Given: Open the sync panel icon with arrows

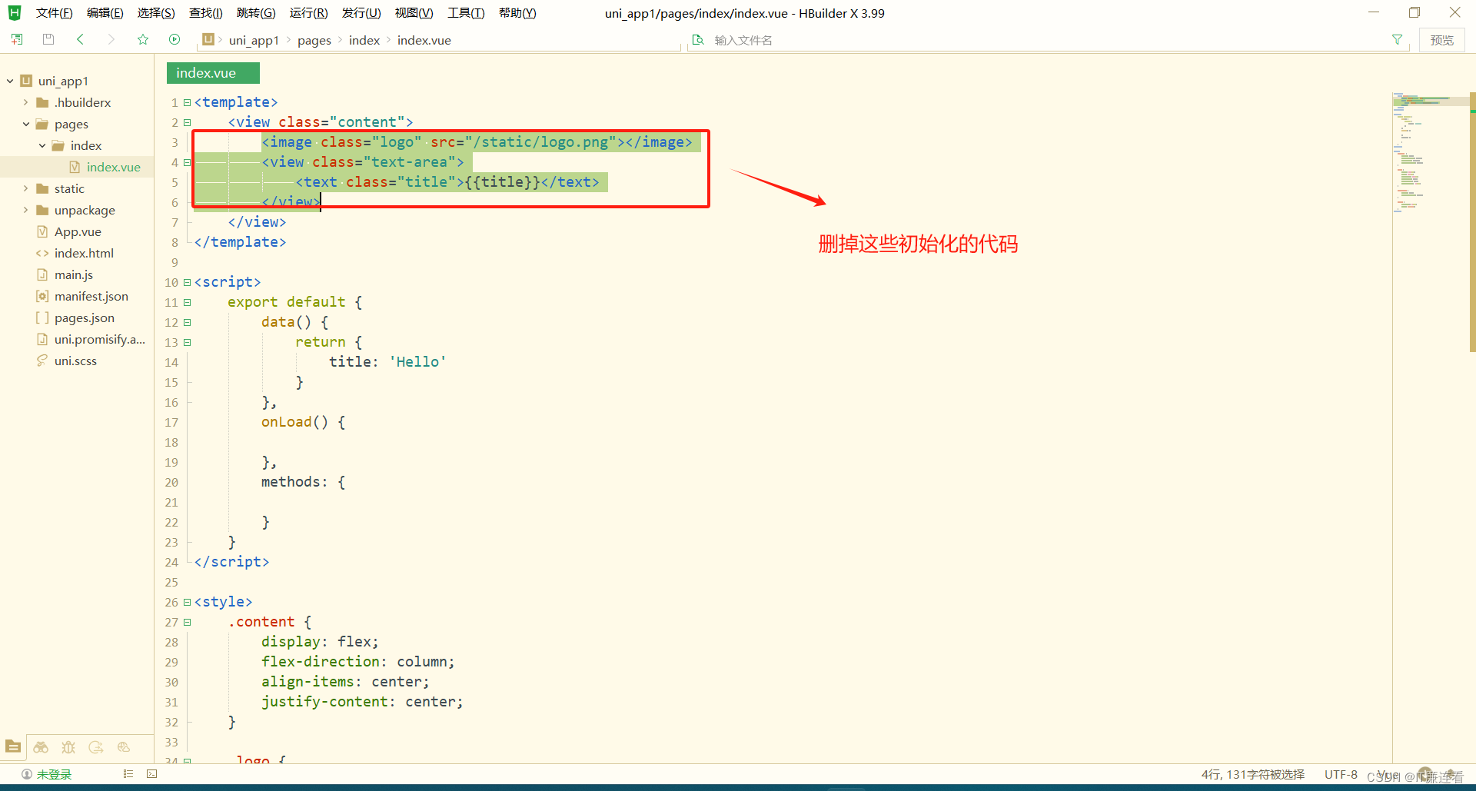Looking at the screenshot, I should (x=96, y=746).
